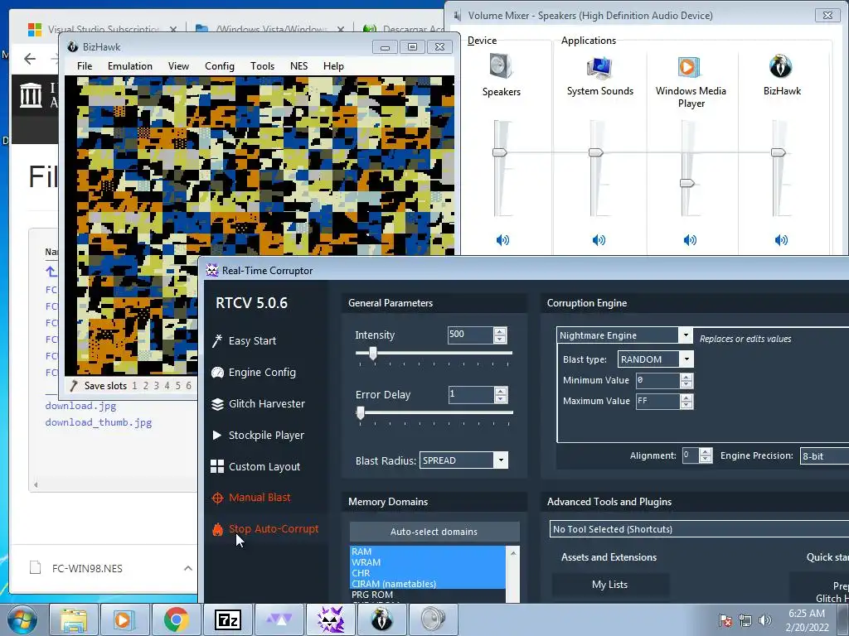Expand the Nightmare Engine dropdown

click(686, 335)
